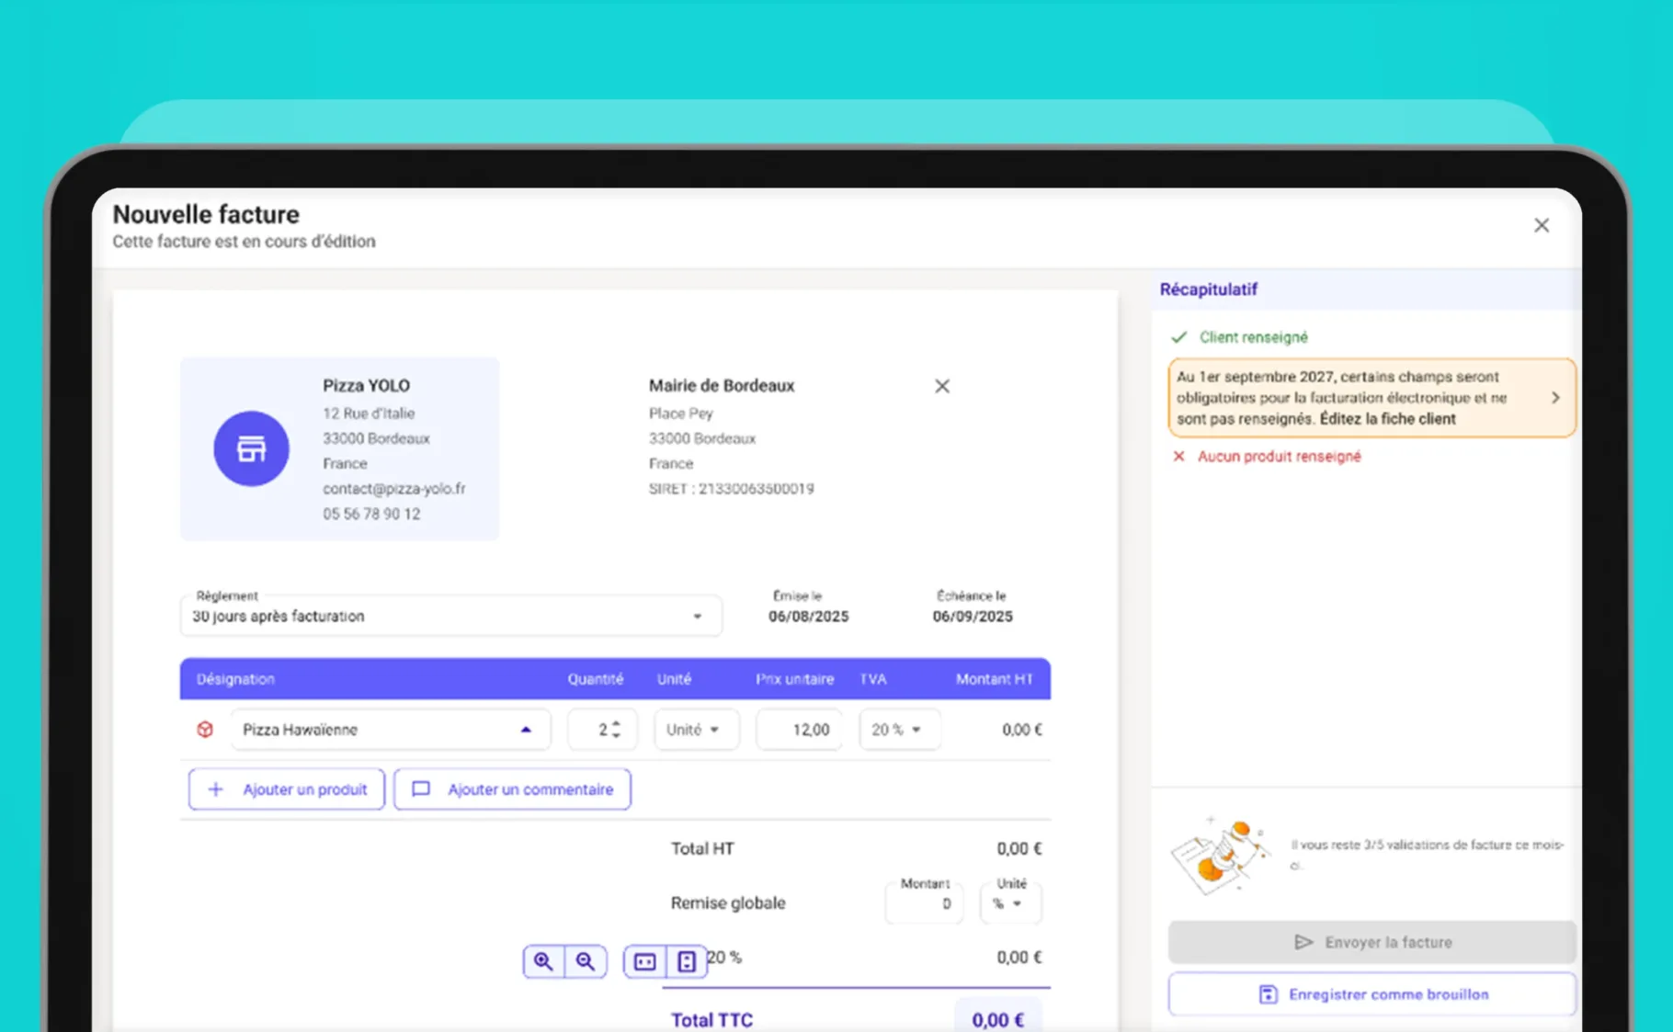Screen dimensions: 1673x1032
Task: Click the Quantité column header
Action: (x=596, y=679)
